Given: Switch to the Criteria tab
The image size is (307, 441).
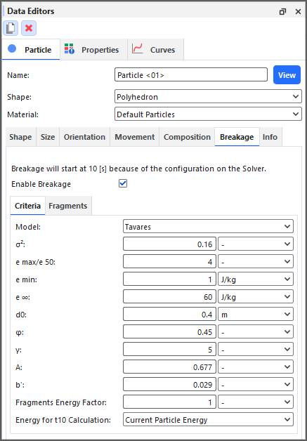Looking at the screenshot, I should point(27,206).
